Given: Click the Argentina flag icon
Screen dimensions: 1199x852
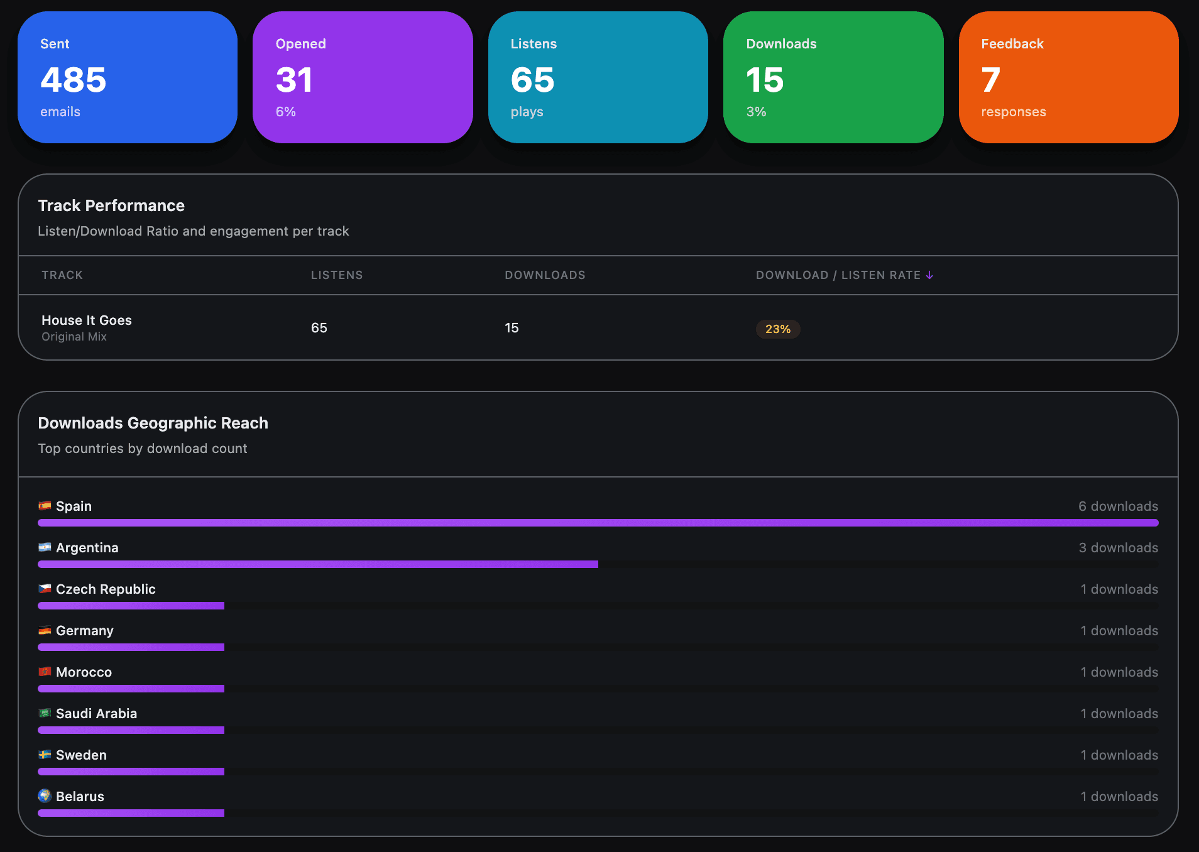Looking at the screenshot, I should pyautogui.click(x=44, y=547).
